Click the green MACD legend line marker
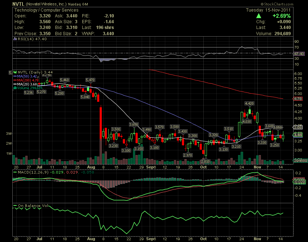The height and width of the screenshot is (242, 308). pos(15,172)
